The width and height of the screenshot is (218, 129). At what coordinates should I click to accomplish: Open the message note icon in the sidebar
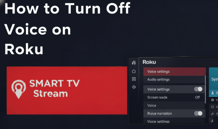click(134, 79)
